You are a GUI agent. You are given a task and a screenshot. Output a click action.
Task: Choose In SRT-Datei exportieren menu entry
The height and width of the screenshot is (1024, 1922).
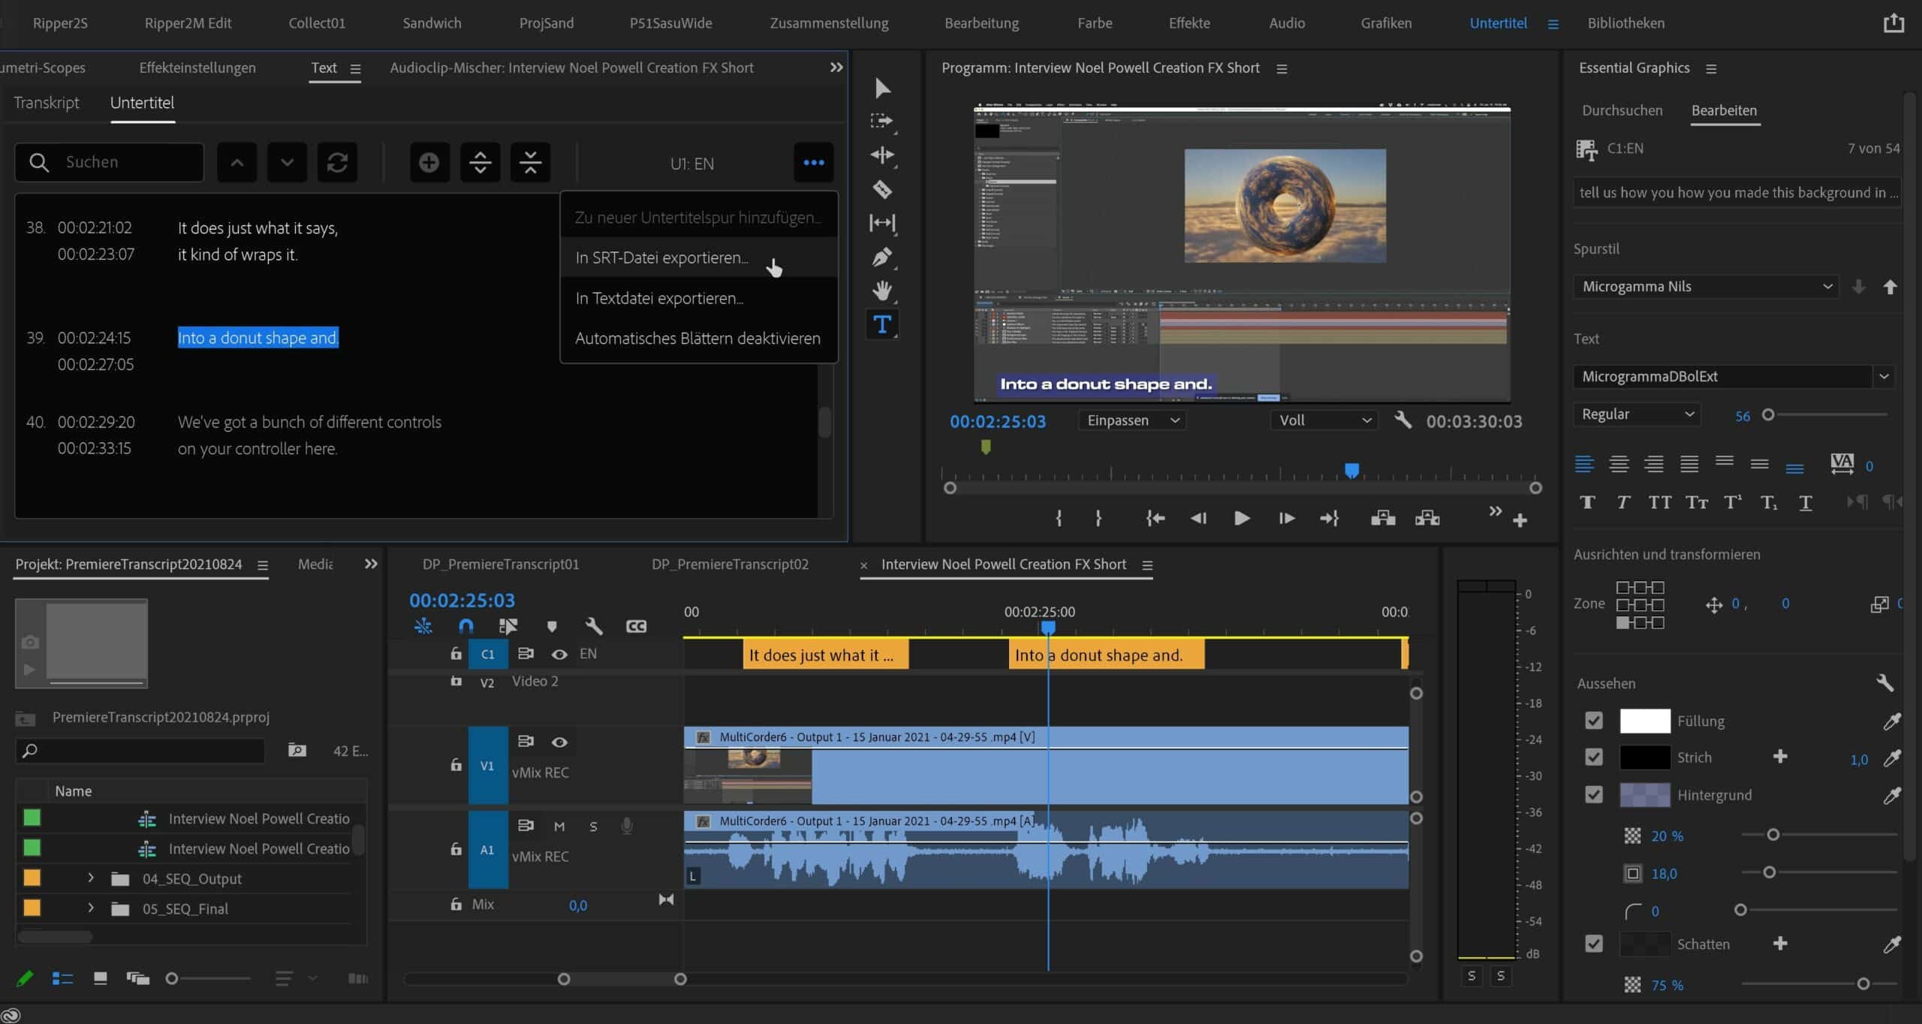[x=661, y=258]
